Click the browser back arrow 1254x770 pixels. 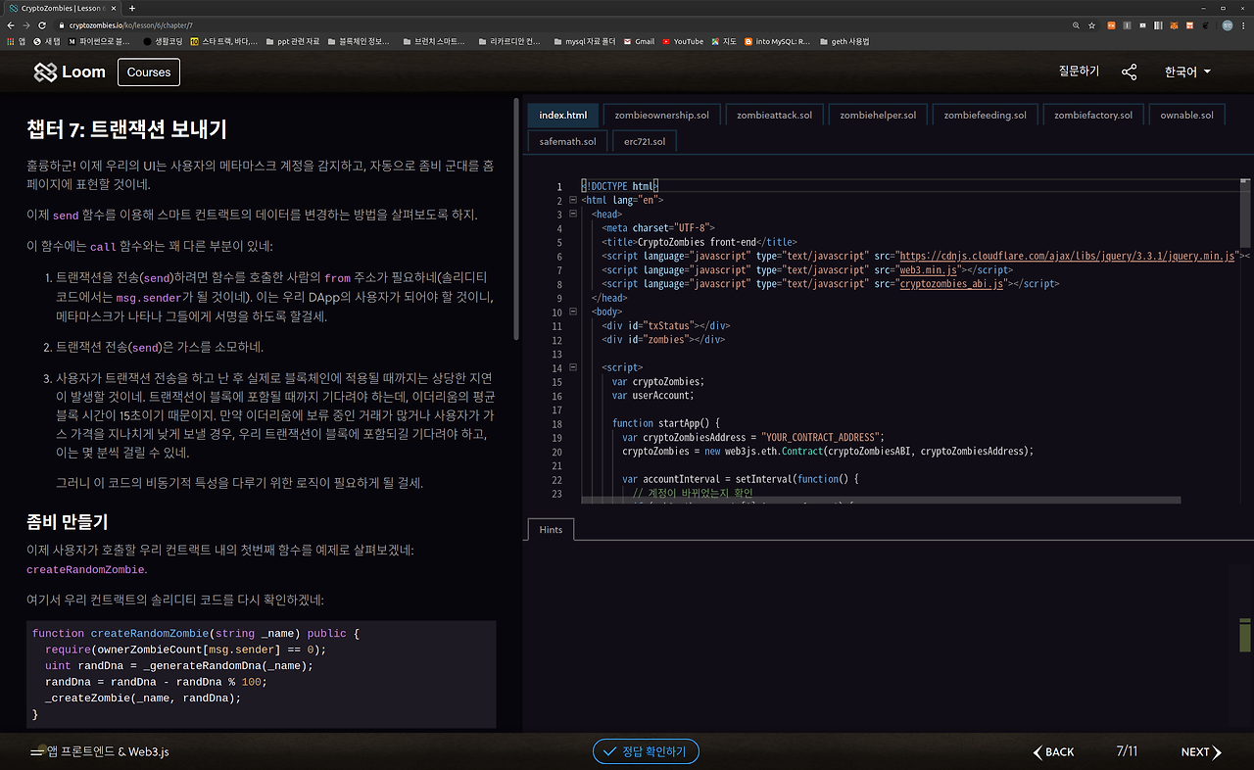point(10,24)
